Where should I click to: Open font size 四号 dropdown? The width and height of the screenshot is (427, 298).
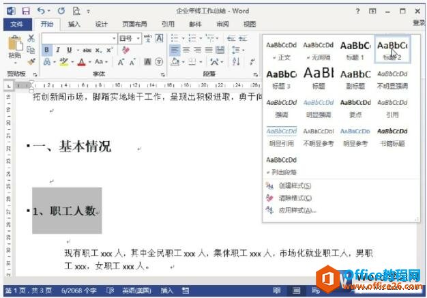coord(138,38)
